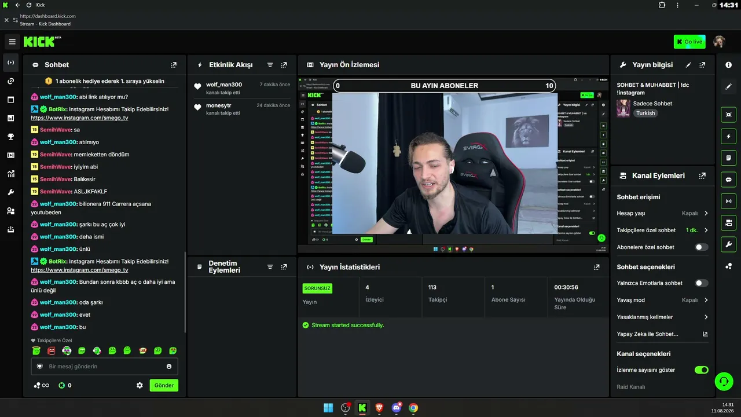Screen dimensions: 741x417
Task: Open the wrench settings icon in left sidebar
Action: click(x=10, y=192)
